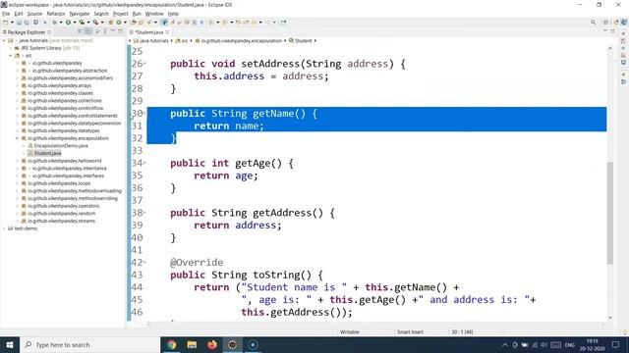Image resolution: width=629 pixels, height=353 pixels.
Task: Minimize the Package Explorer view
Action: [x=113, y=31]
